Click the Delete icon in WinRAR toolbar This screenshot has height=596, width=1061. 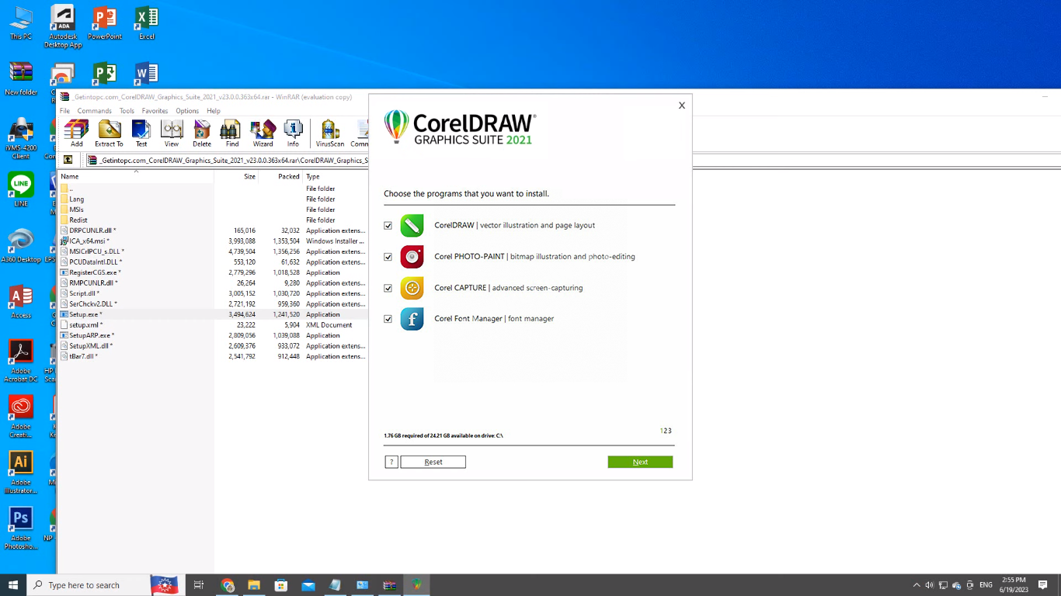tap(202, 133)
